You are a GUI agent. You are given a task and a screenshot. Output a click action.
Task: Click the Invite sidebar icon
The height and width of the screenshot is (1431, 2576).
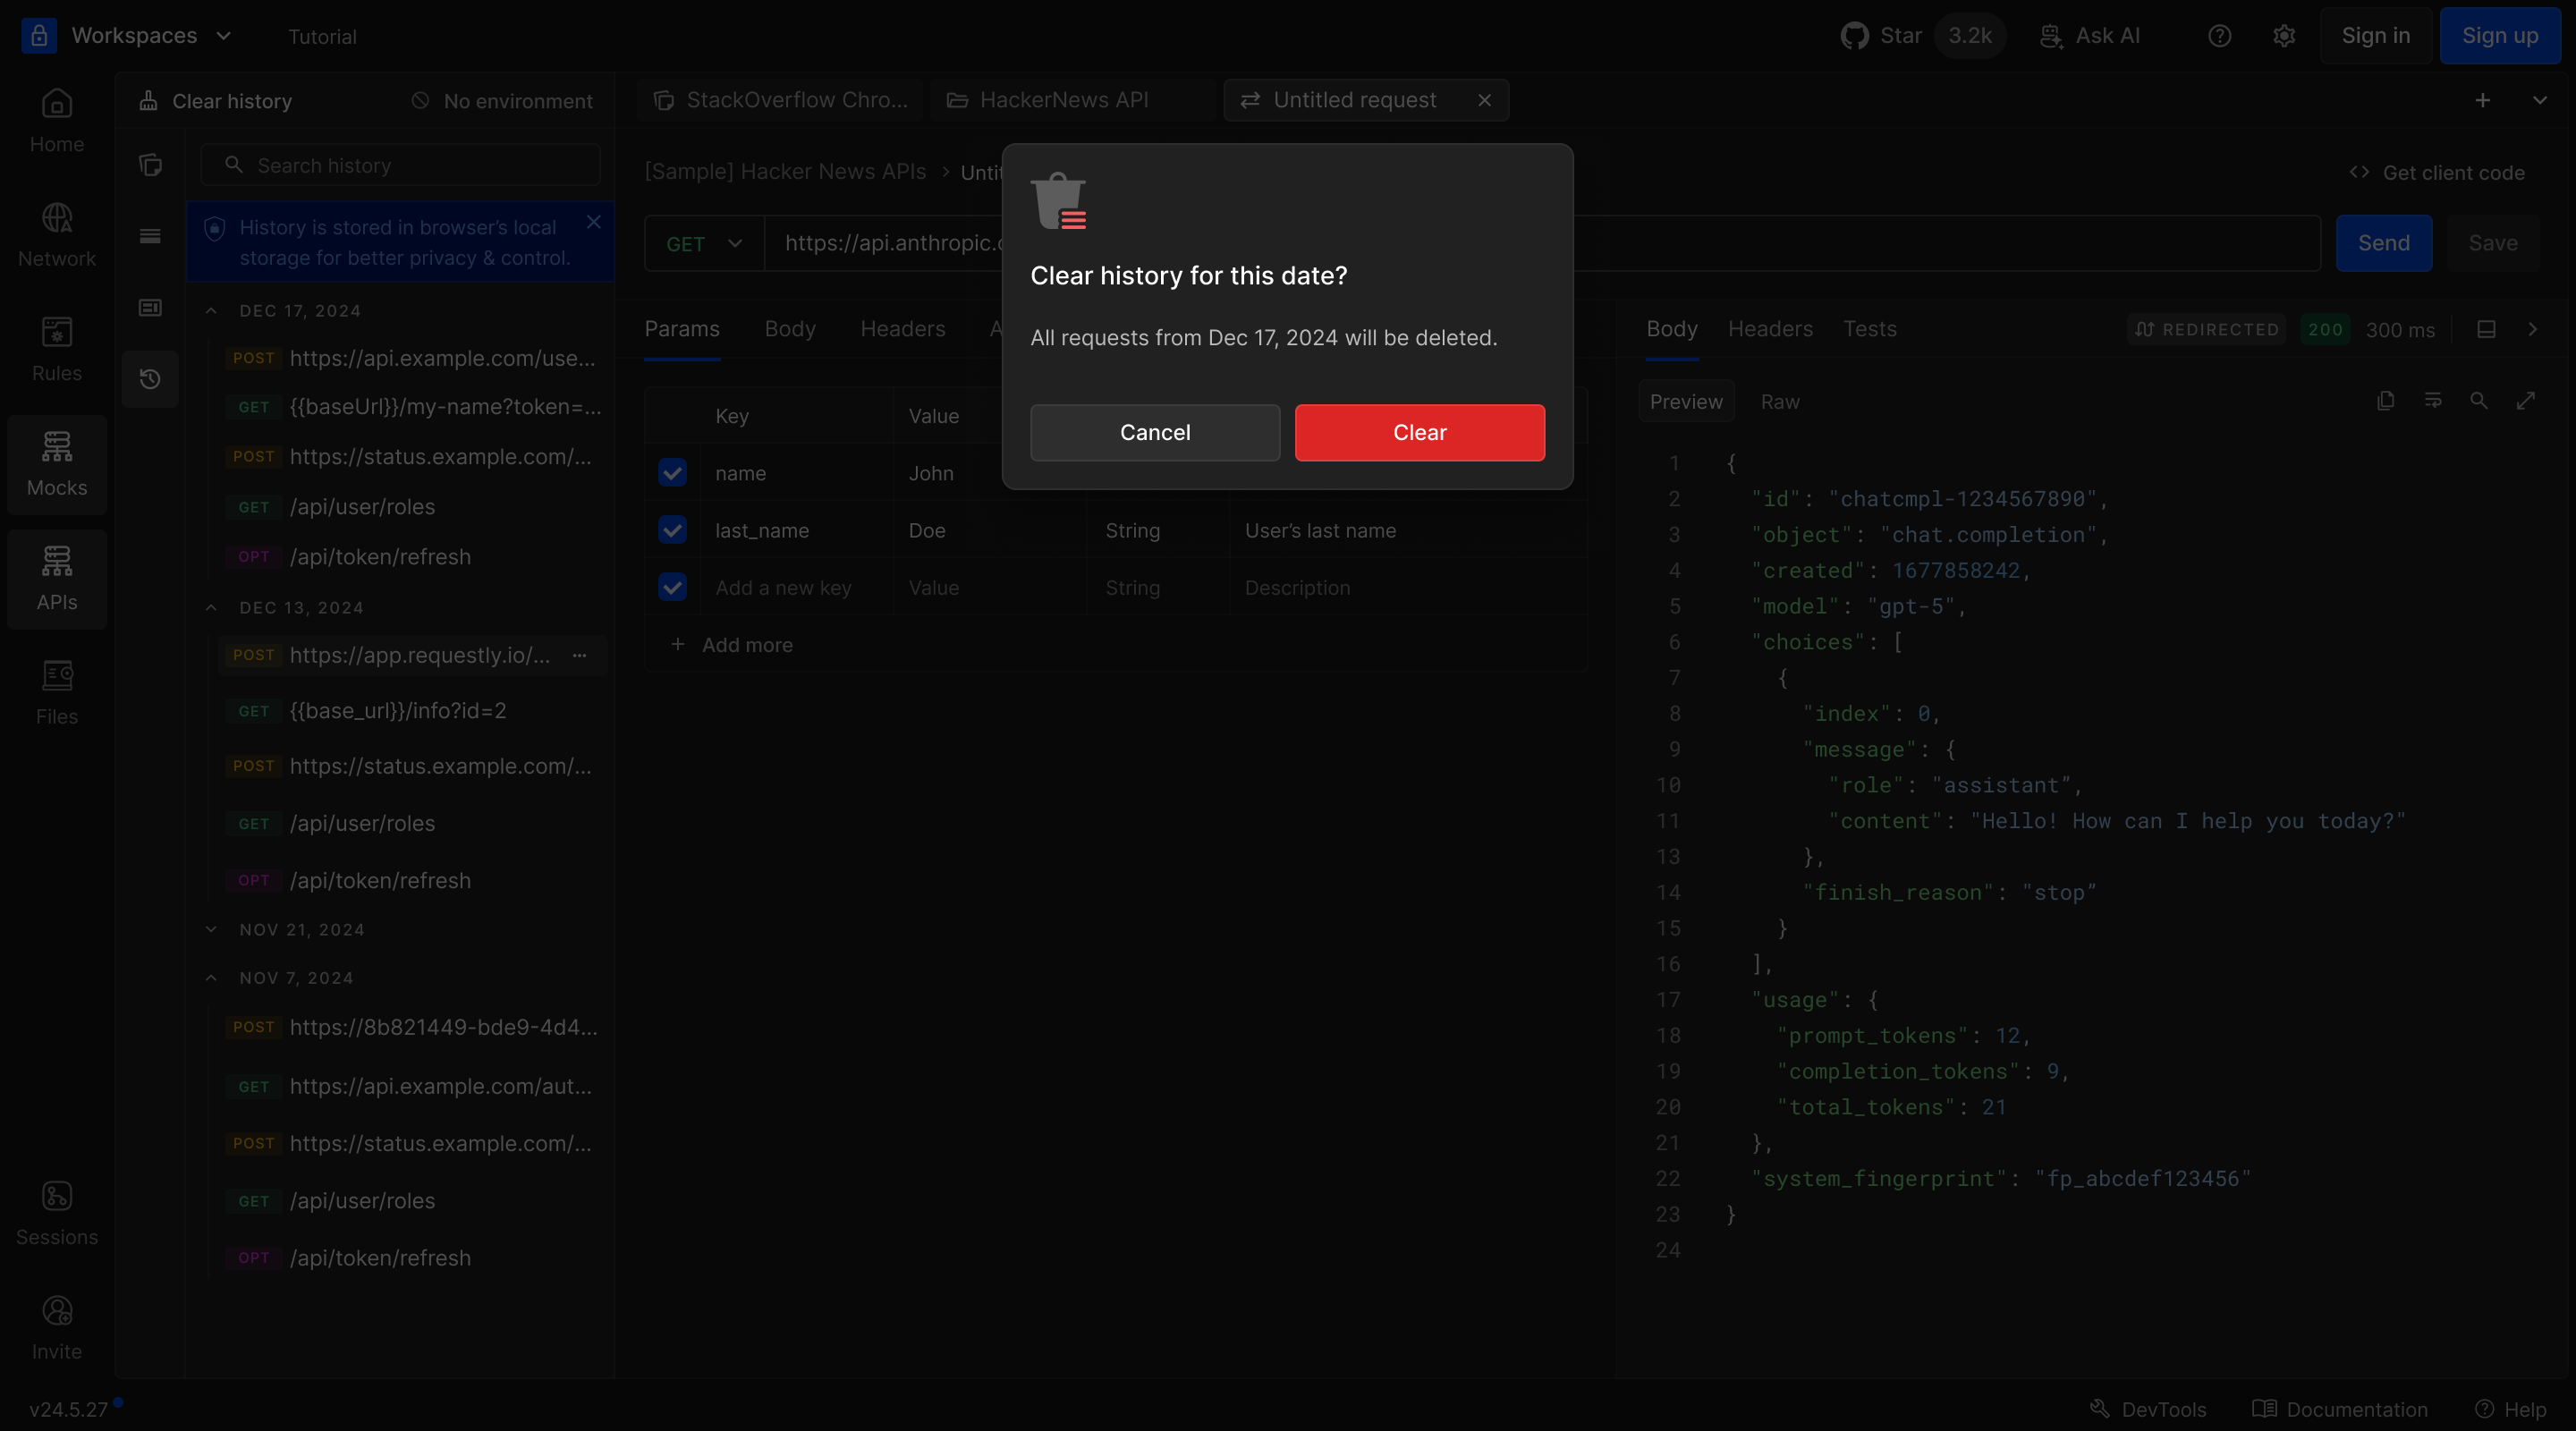[57, 1328]
